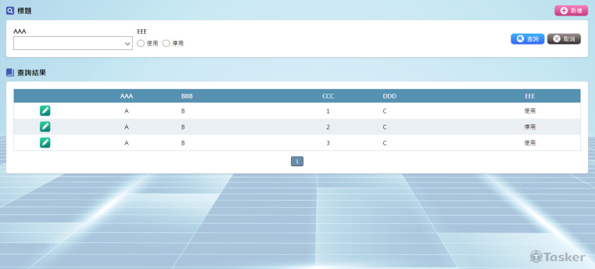The height and width of the screenshot is (269, 595).
Task: Click the EEE column header in the results table
Action: click(x=530, y=96)
